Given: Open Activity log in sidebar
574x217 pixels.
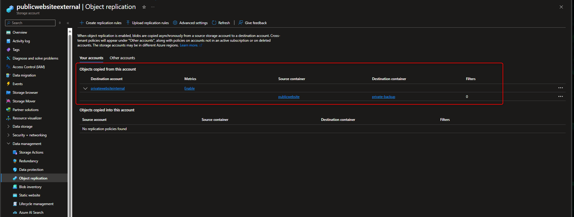Looking at the screenshot, I should [21, 41].
